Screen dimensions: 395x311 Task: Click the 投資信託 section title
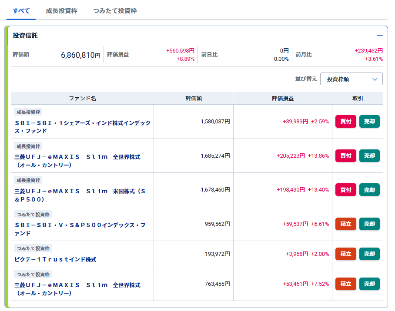tap(25, 36)
